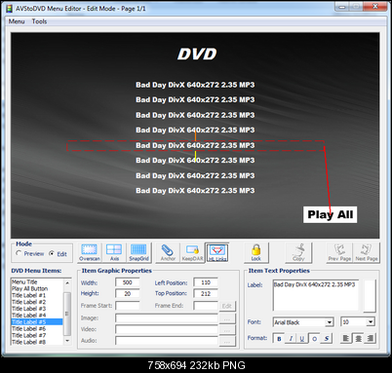Screen dimensions: 392x373
Task: Click the DVD menu title on canvas
Action: [197, 55]
